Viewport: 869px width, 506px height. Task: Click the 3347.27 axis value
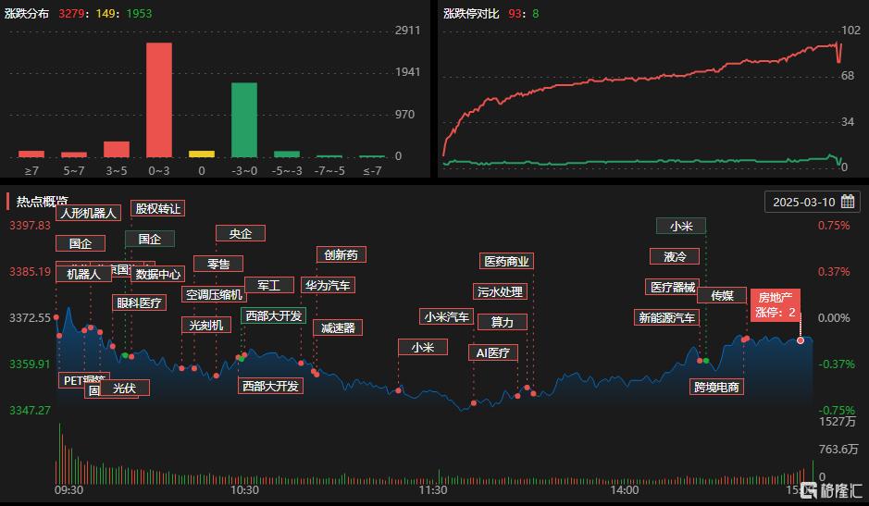pos(30,410)
